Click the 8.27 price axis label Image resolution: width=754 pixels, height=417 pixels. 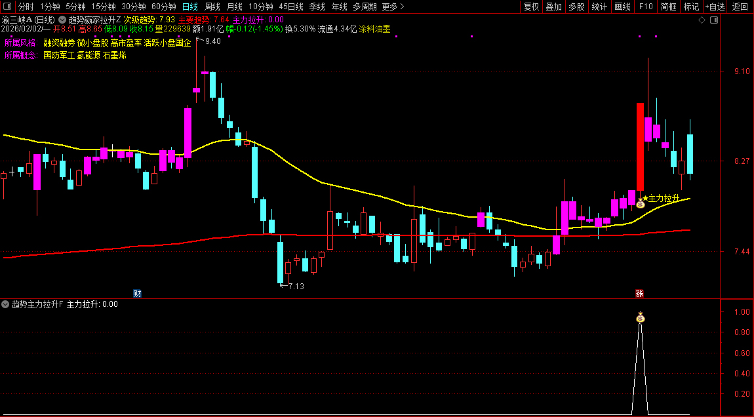(x=742, y=161)
